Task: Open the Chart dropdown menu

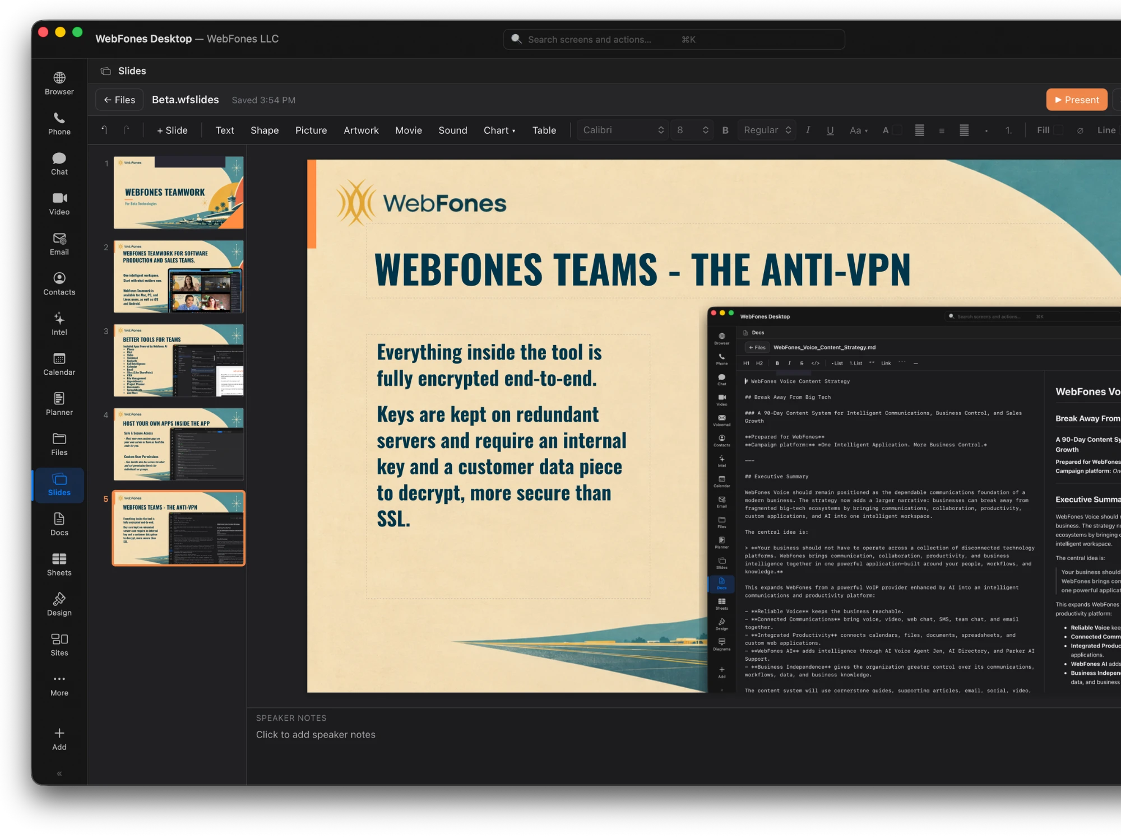Action: point(499,130)
